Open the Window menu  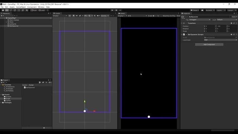click(x=41, y=7)
